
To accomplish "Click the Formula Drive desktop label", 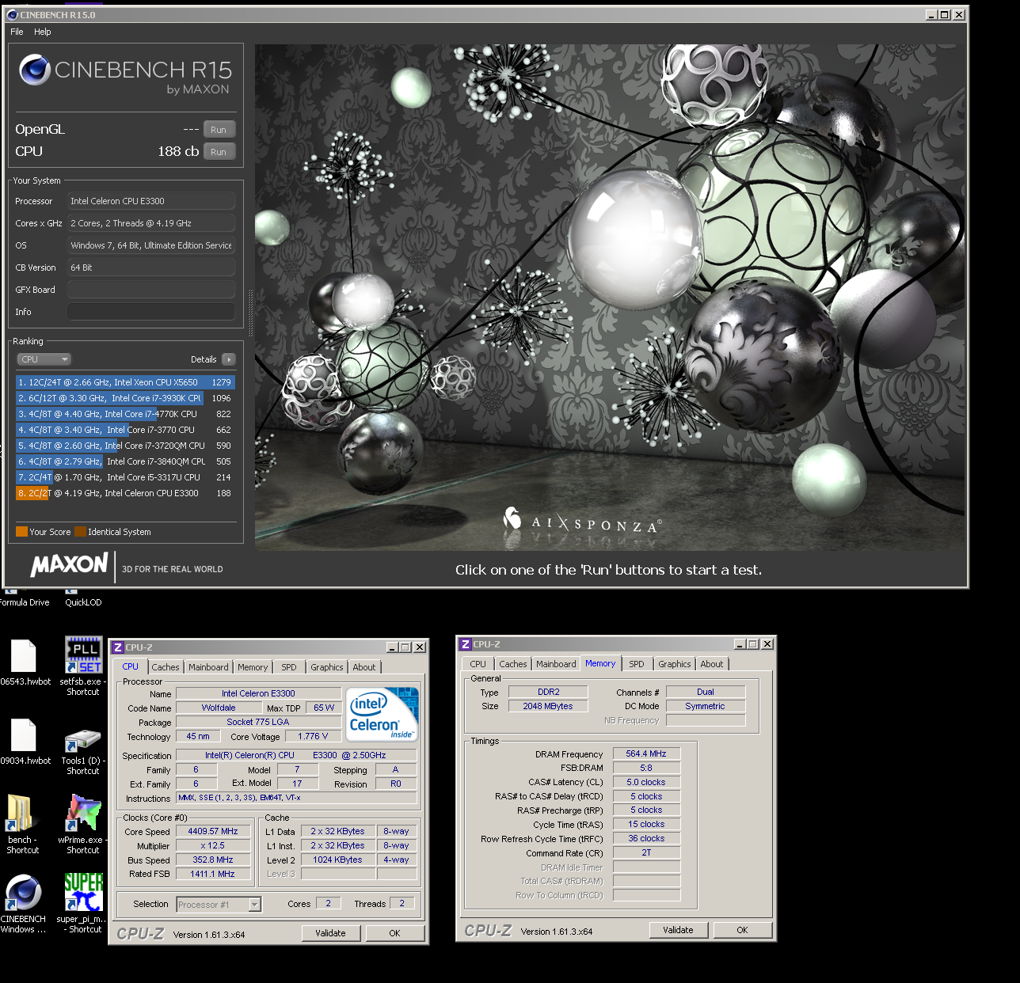I will (x=24, y=602).
